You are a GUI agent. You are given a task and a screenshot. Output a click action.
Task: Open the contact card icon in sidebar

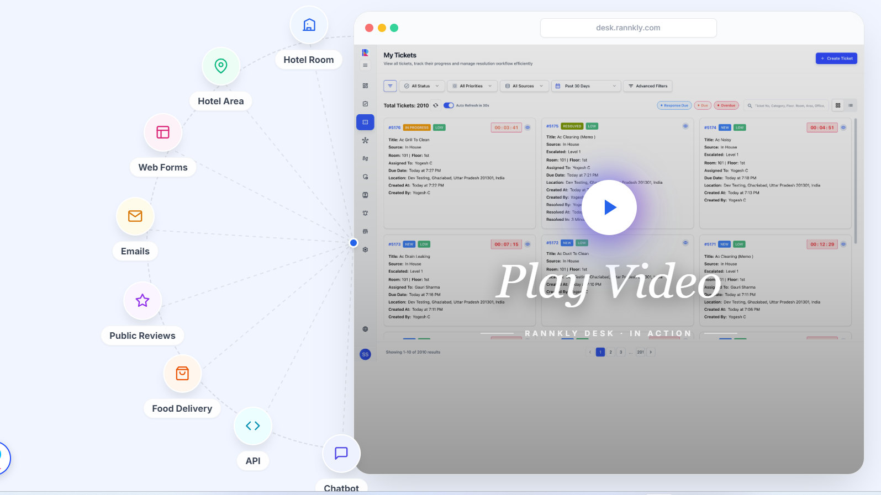365,195
